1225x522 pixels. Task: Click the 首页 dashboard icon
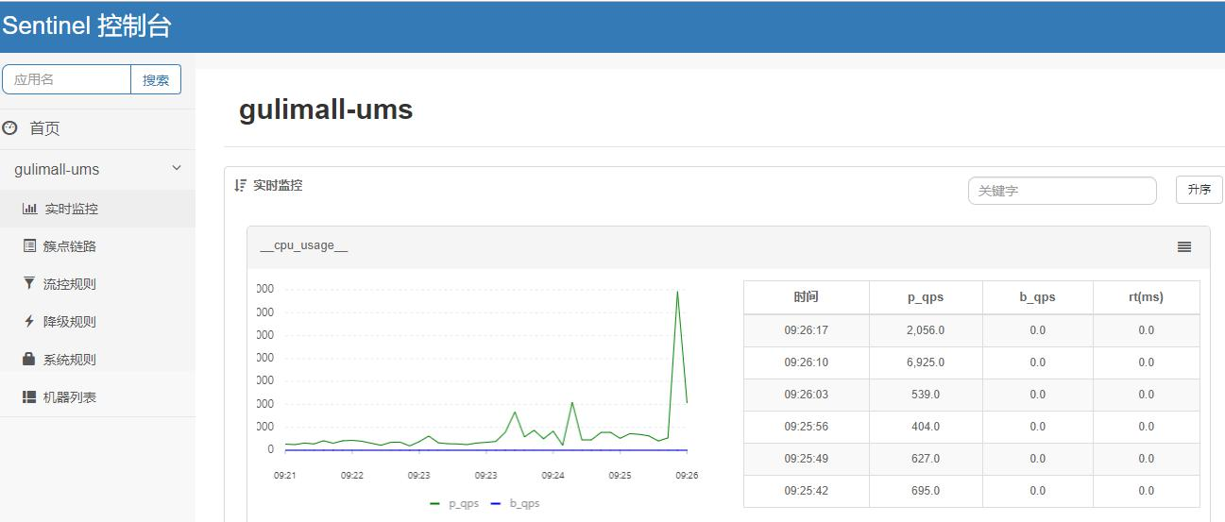(10, 127)
